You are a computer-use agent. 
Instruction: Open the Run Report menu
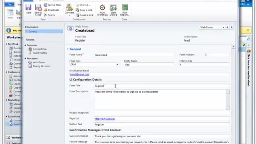point(125,10)
